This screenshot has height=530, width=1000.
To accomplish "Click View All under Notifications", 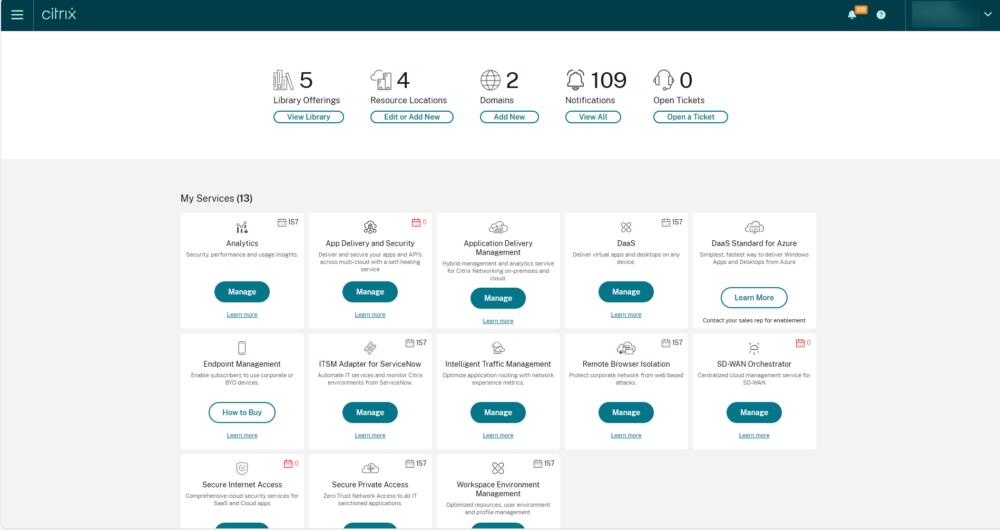I will point(593,117).
